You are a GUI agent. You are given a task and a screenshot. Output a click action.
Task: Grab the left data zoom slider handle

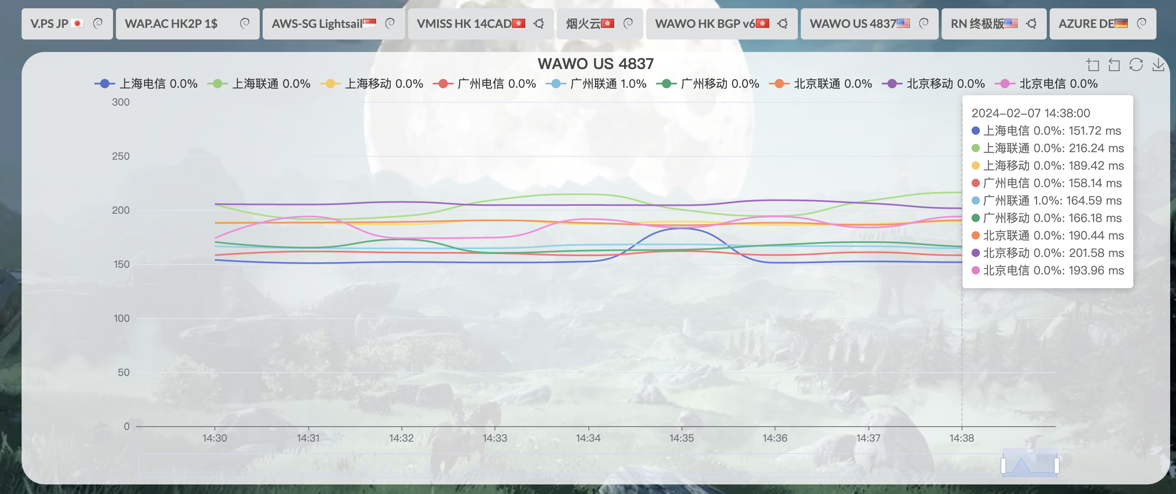(x=1003, y=466)
